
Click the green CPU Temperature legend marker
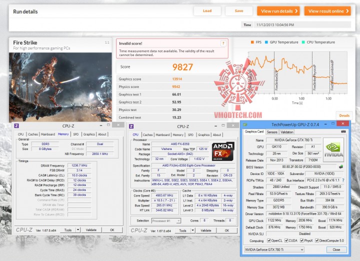click(303, 42)
